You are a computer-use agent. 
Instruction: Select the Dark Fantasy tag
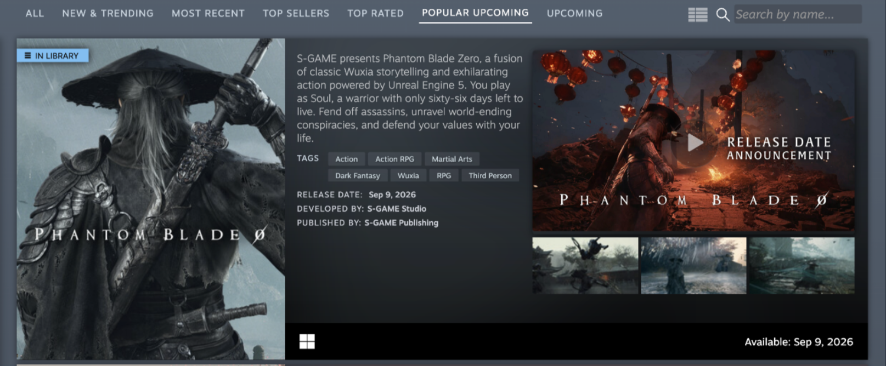[x=357, y=175]
